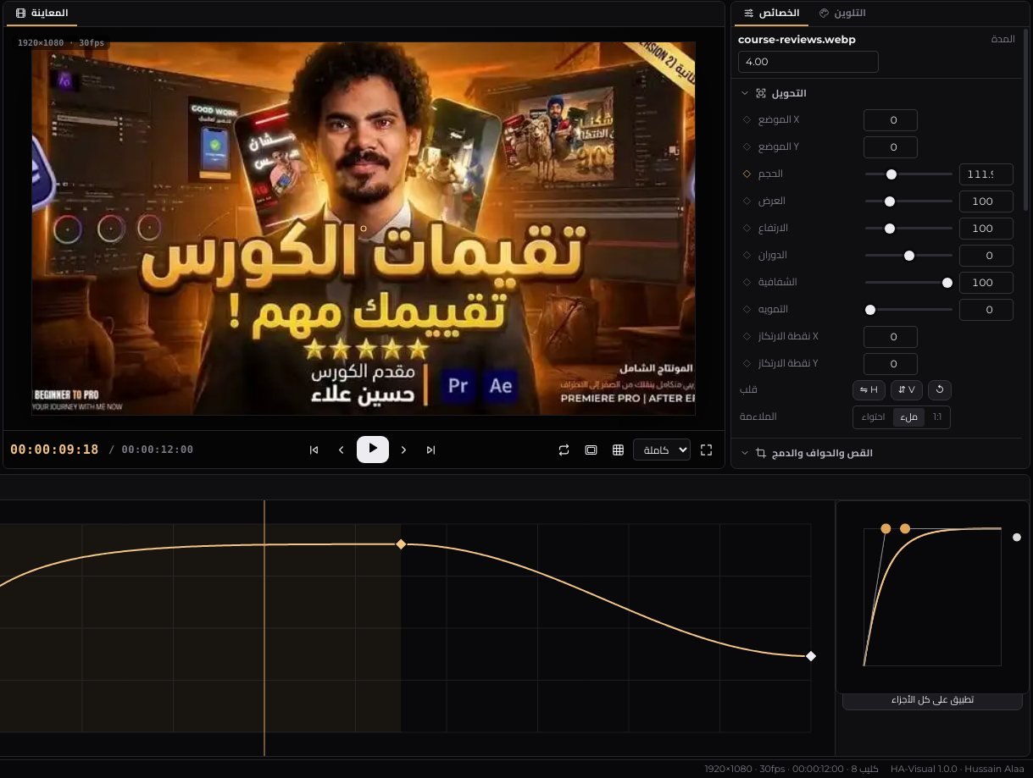
Task: Click the course-reviews.webp clip name
Action: 797,40
